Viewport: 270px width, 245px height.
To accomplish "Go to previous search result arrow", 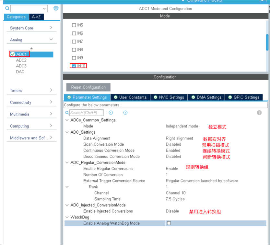I will (x=111, y=113).
